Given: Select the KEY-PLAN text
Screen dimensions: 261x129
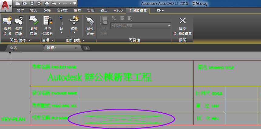Looking at the screenshot, I should [x=13, y=119].
